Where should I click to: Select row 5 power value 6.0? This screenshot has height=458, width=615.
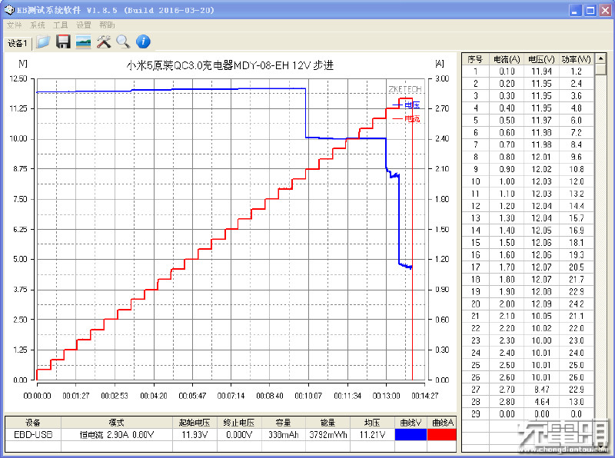(576, 121)
